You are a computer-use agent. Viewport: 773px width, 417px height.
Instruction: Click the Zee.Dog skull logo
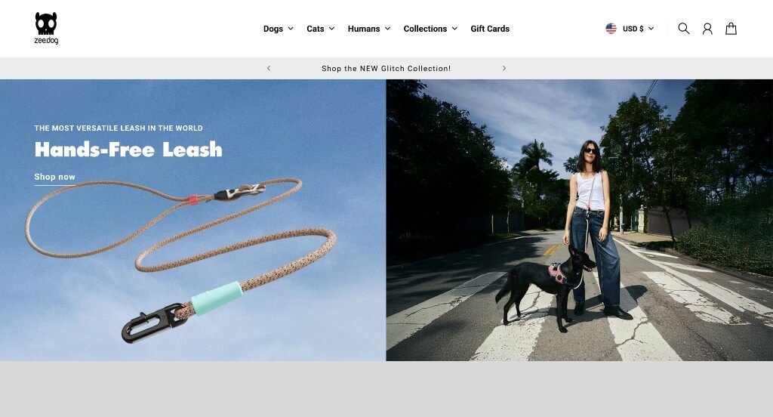46,28
